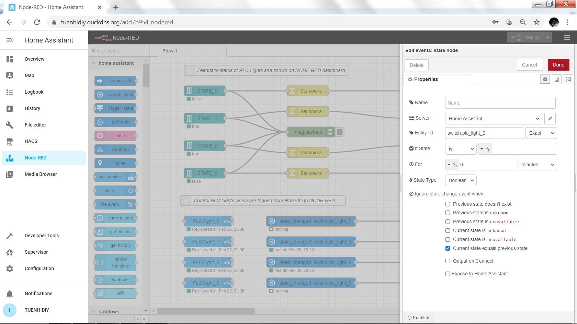Click the Done button
This screenshot has width=577, height=324.
558,65
